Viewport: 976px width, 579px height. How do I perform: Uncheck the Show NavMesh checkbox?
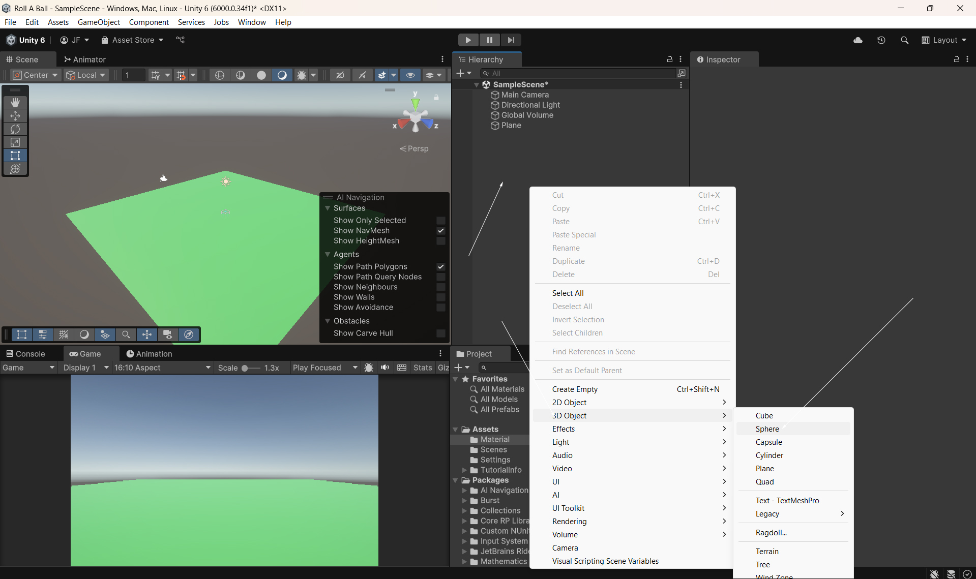click(441, 231)
